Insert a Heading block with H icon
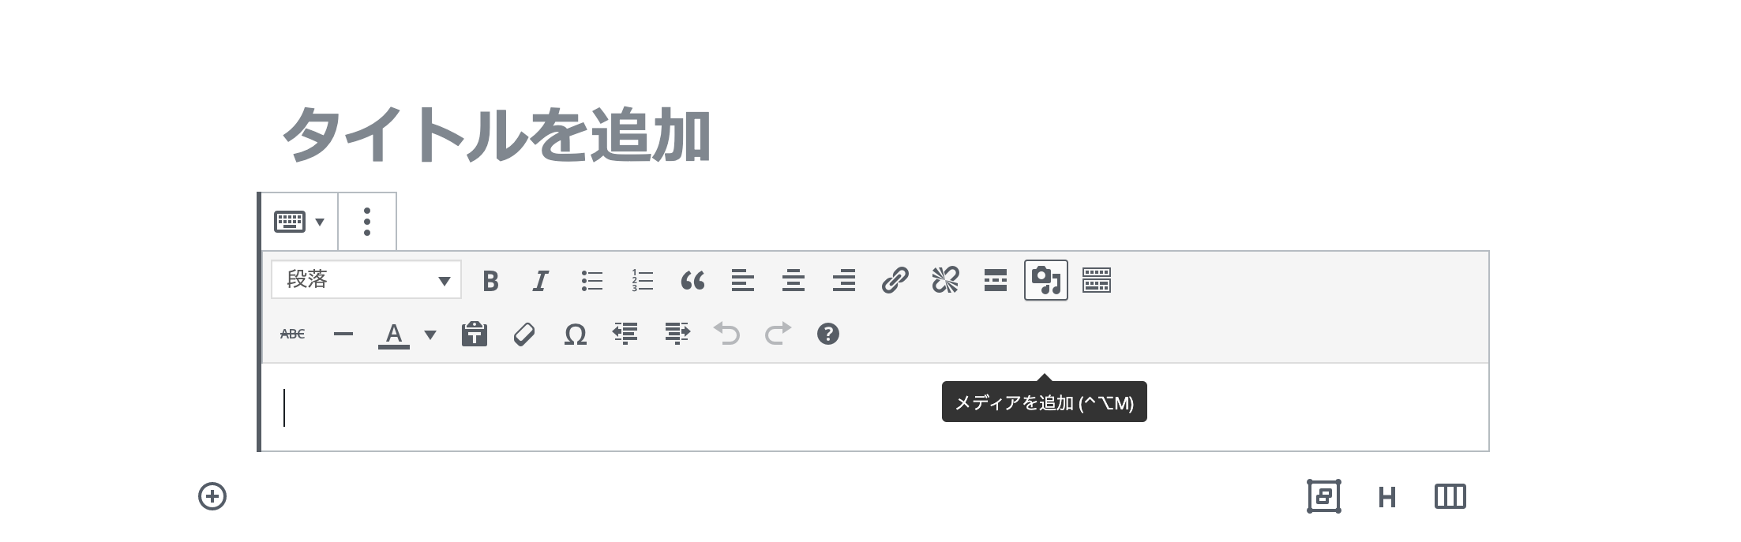 point(1386,497)
